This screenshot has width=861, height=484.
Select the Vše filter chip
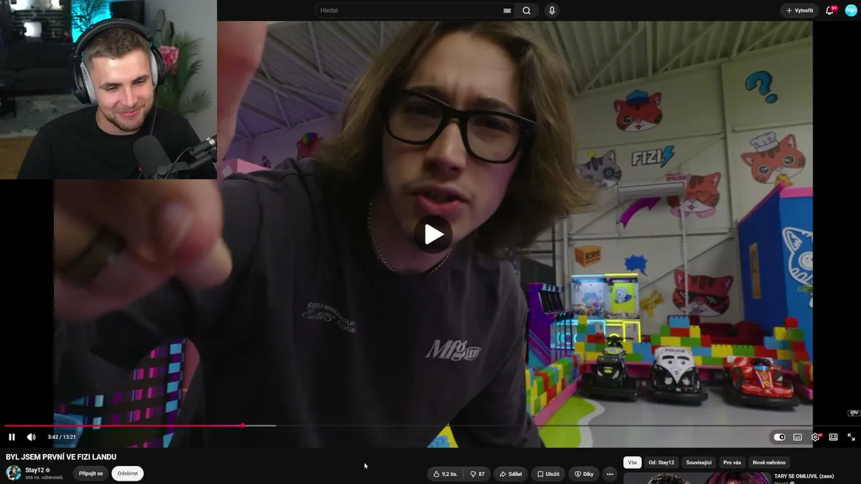click(x=632, y=462)
